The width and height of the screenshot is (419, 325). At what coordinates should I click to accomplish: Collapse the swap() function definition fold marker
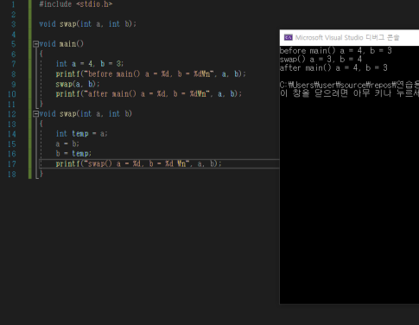[35, 114]
